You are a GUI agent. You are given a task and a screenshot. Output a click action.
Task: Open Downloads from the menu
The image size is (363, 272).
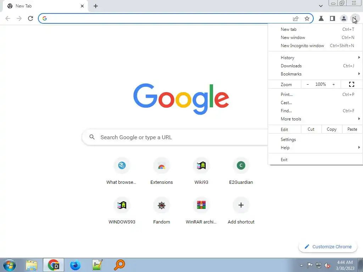pos(315,66)
